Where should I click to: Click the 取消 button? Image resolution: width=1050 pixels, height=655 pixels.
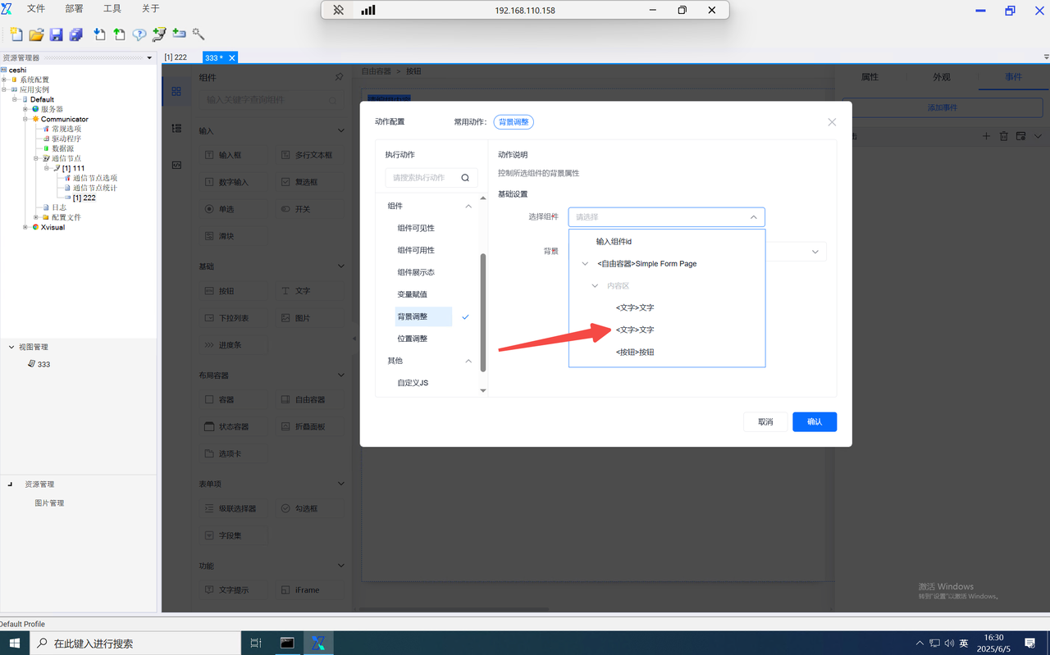(765, 421)
